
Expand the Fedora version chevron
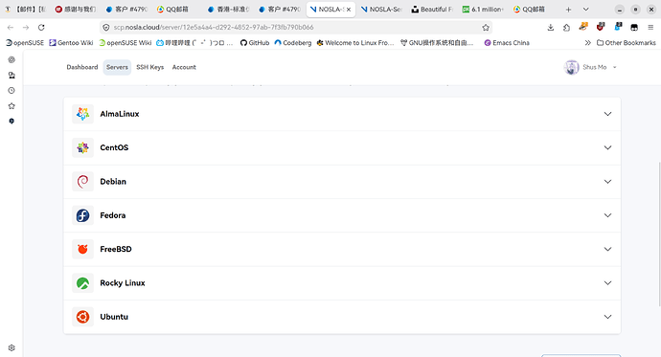(x=607, y=215)
